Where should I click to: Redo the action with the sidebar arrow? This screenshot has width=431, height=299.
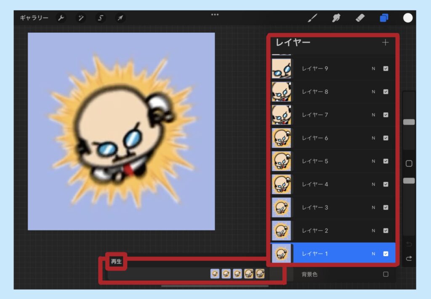[x=409, y=258]
